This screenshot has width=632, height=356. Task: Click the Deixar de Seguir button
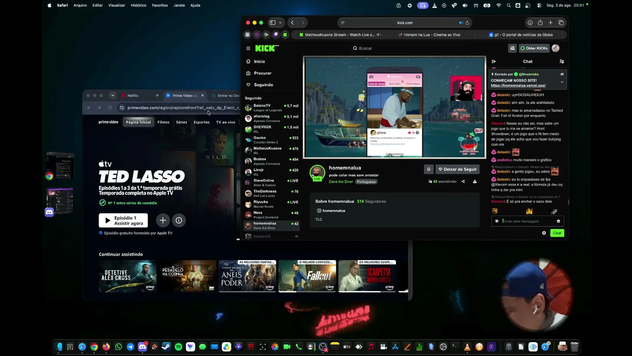click(457, 169)
